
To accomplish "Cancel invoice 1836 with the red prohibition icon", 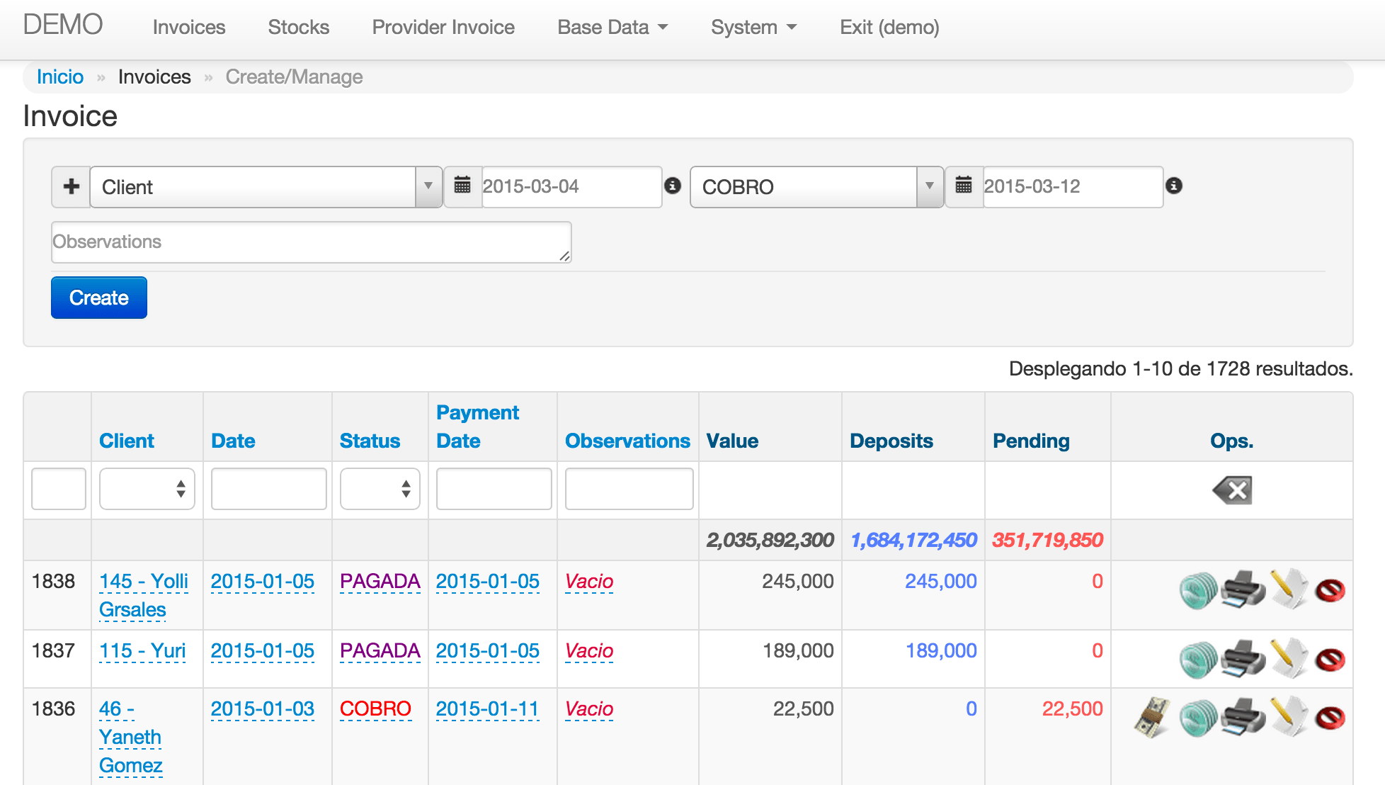I will pyautogui.click(x=1330, y=718).
